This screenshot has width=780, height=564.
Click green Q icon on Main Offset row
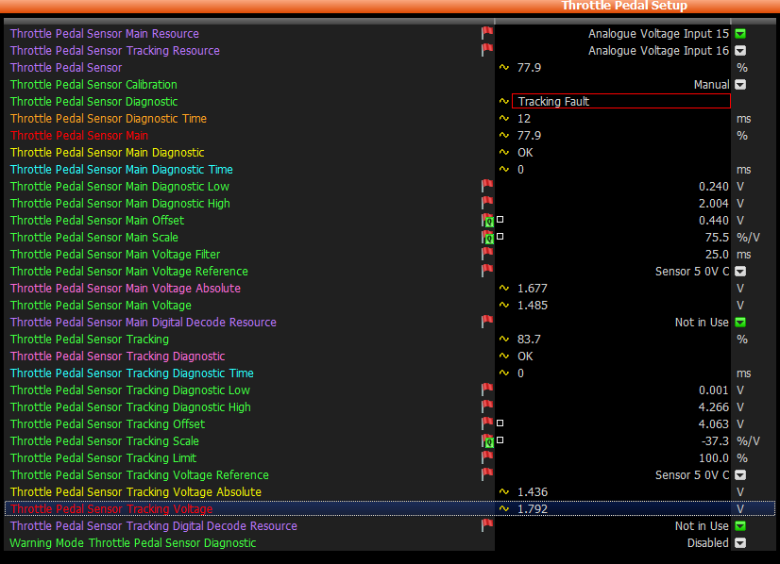(488, 221)
